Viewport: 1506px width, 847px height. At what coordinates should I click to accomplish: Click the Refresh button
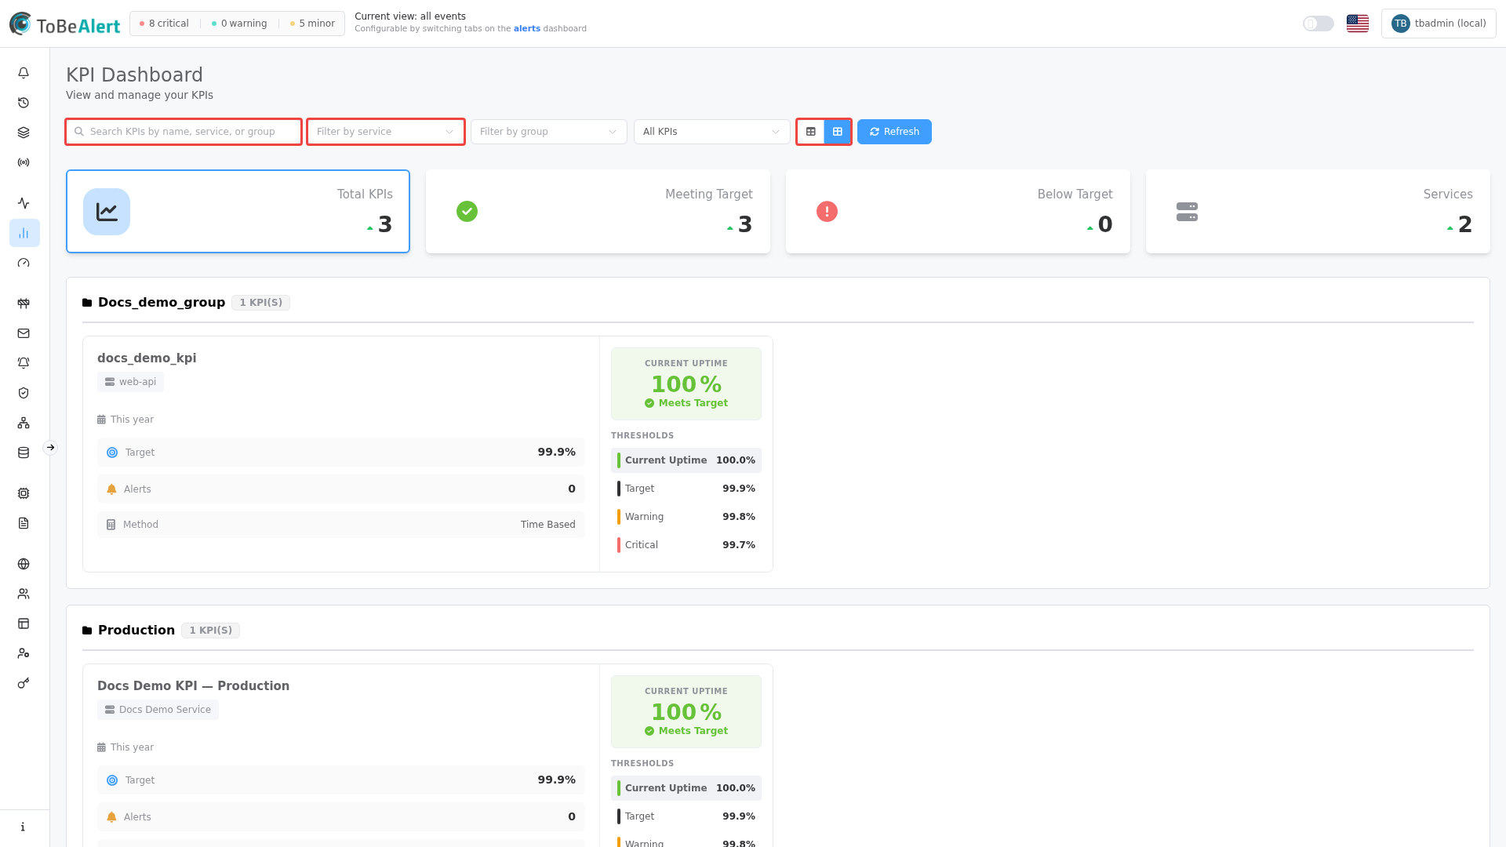pyautogui.click(x=894, y=132)
